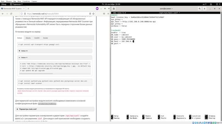Click the Paste shortcut in nano footer
222x124 pixels.
point(162,118)
